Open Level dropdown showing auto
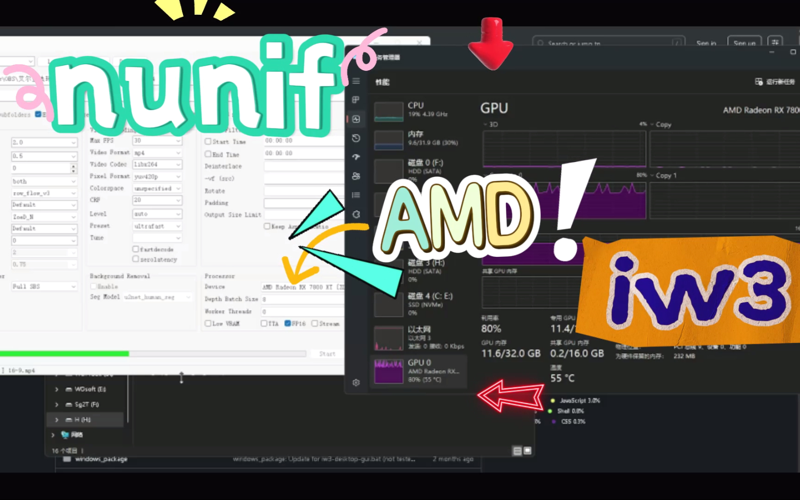The width and height of the screenshot is (800, 500). click(x=157, y=214)
